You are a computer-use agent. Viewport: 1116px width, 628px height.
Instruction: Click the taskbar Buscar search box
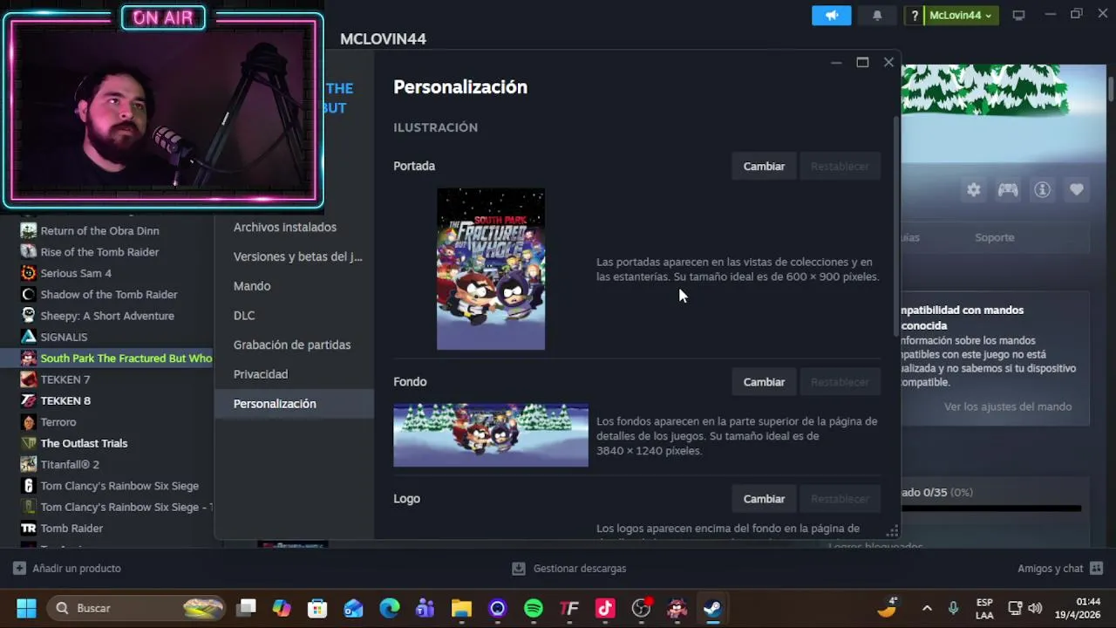pos(137,608)
